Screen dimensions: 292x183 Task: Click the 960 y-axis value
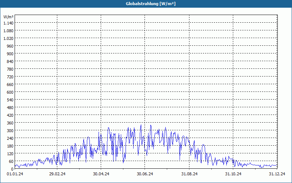point(10,46)
